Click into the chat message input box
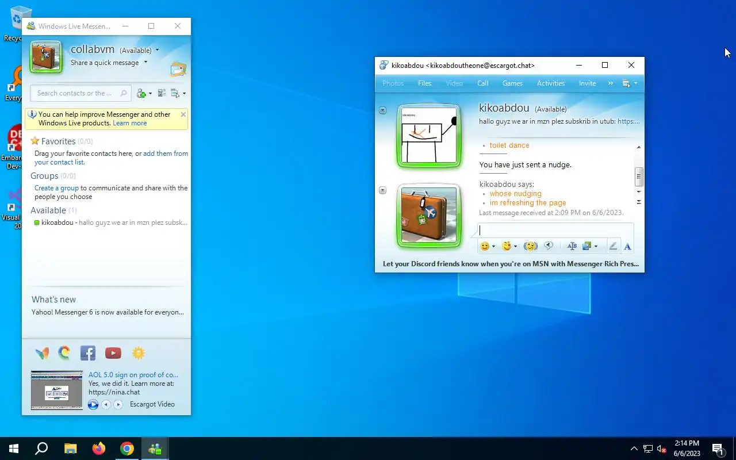 click(x=555, y=231)
